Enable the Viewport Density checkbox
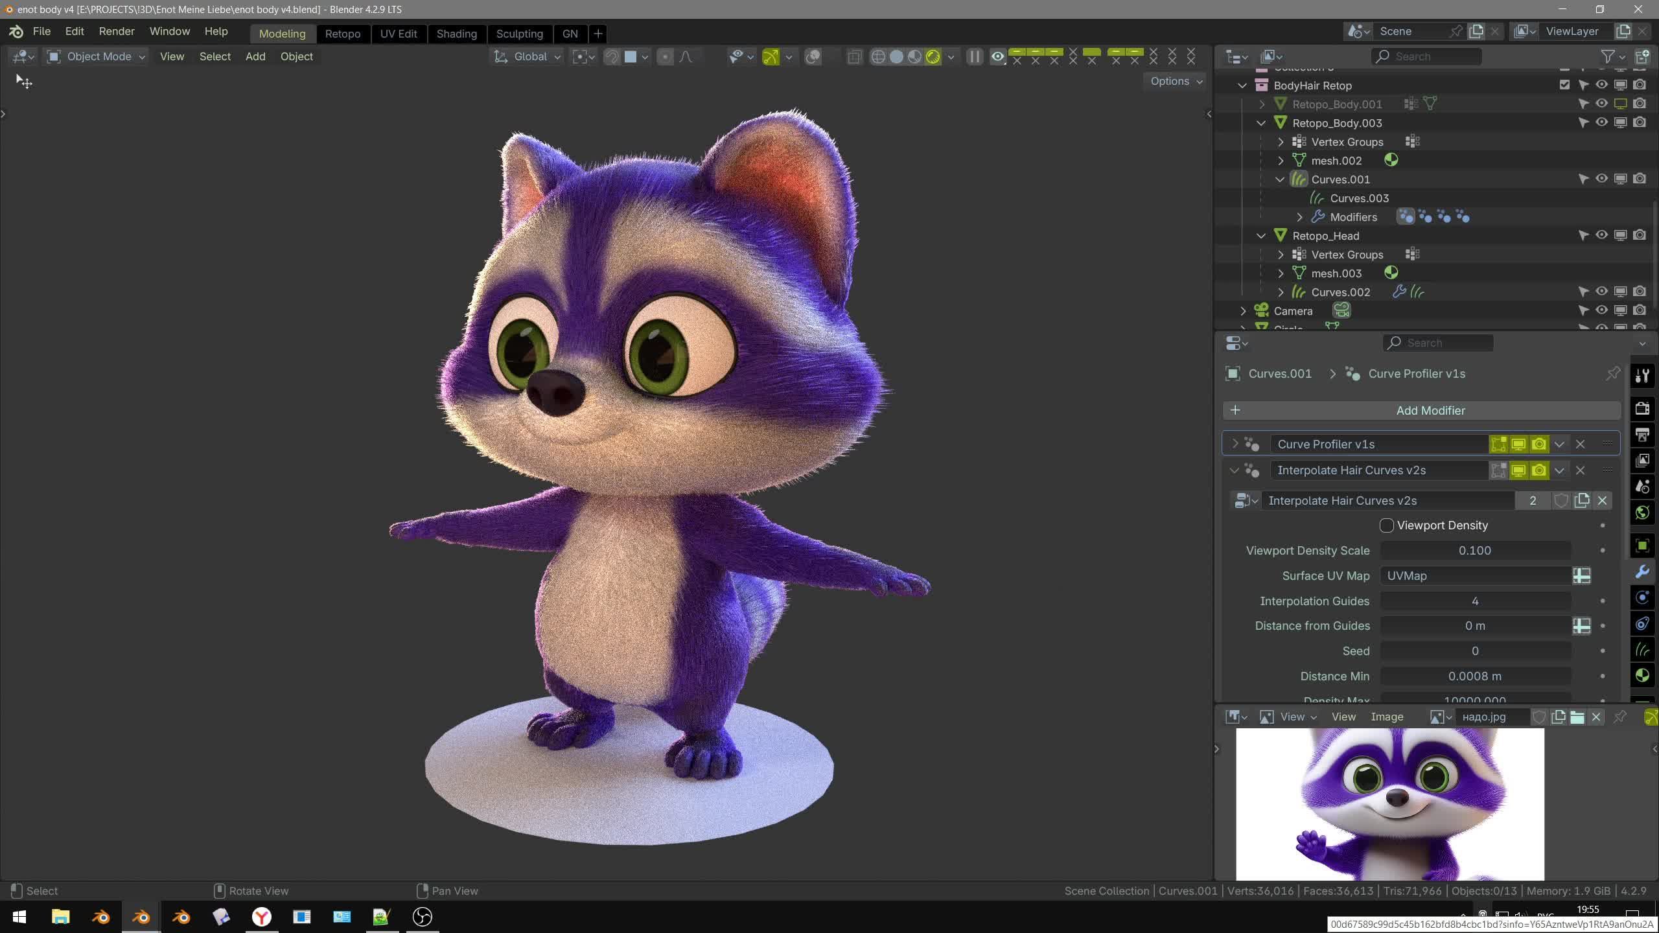Image resolution: width=1659 pixels, height=933 pixels. pos(1386,525)
